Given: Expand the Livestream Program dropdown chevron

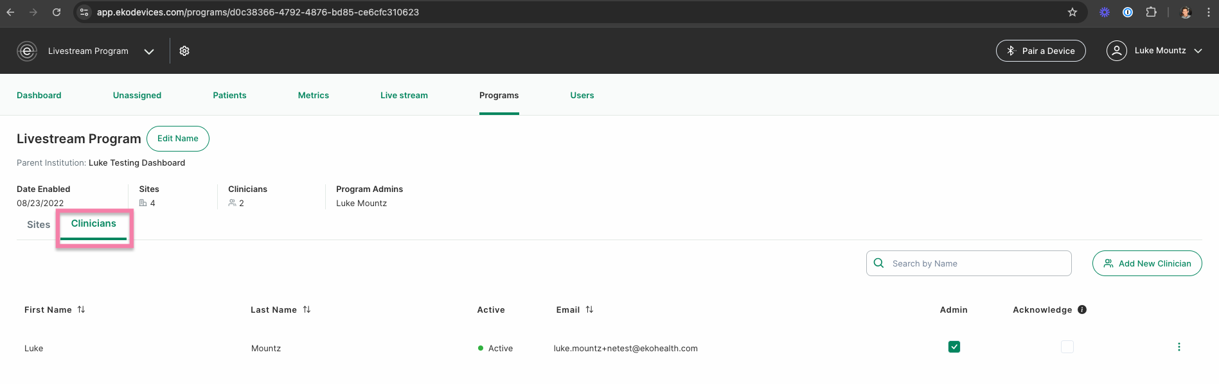Looking at the screenshot, I should (149, 51).
